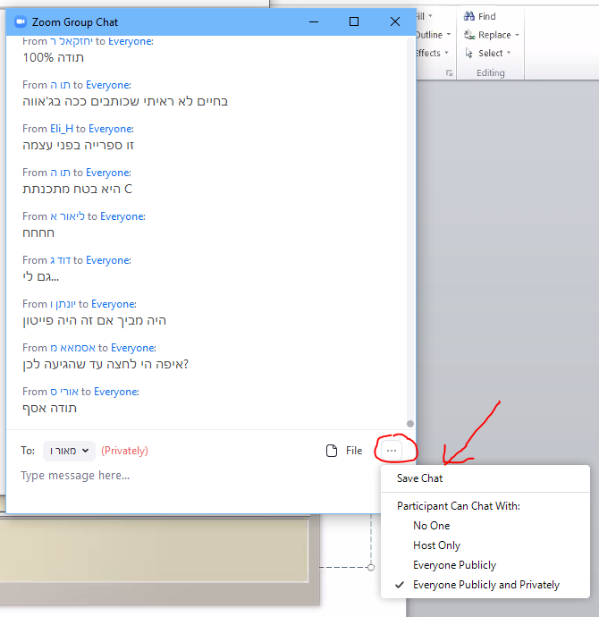Click the message חחחח
Image resolution: width=599 pixels, height=617 pixels.
coord(38,233)
